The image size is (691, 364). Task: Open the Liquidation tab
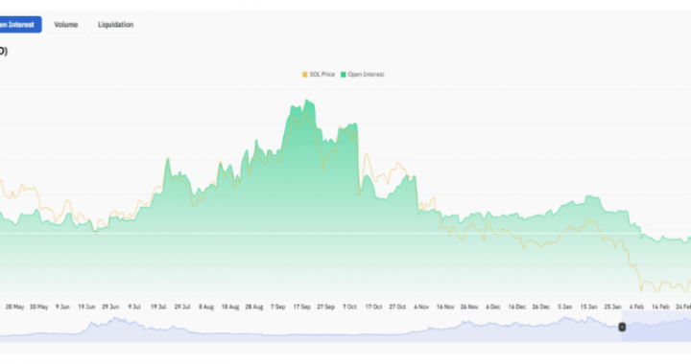click(x=115, y=25)
